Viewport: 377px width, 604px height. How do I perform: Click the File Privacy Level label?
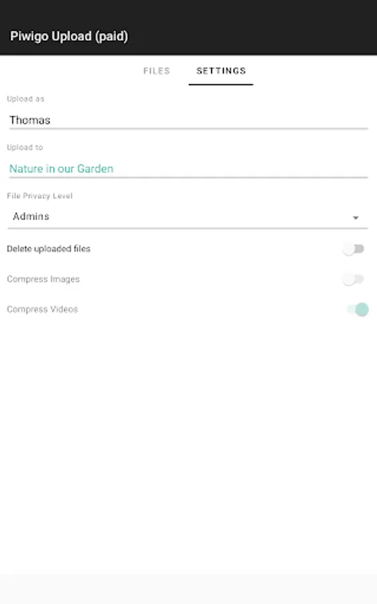40,196
